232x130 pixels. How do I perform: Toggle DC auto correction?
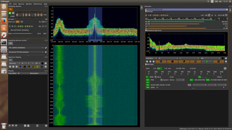coord(18,22)
